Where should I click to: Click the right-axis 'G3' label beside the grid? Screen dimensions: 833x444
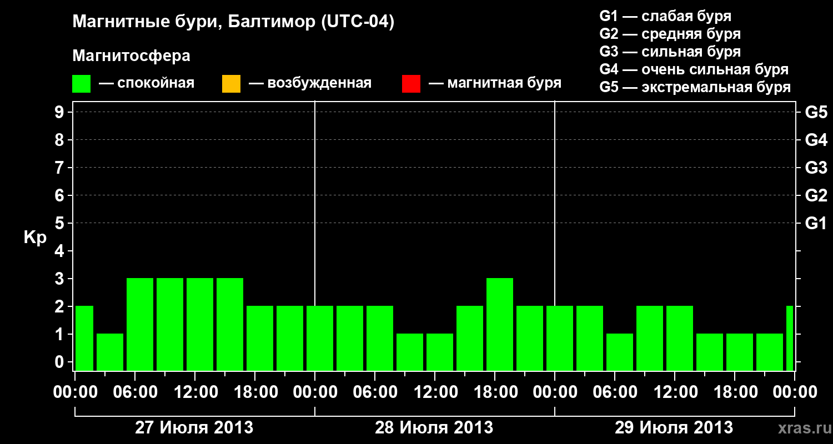tap(816, 168)
